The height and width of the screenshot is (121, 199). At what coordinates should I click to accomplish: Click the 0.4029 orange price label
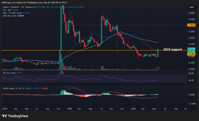(x=192, y=25)
